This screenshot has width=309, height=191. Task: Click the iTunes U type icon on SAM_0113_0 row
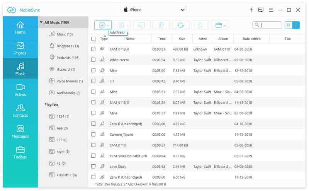tap(102, 49)
